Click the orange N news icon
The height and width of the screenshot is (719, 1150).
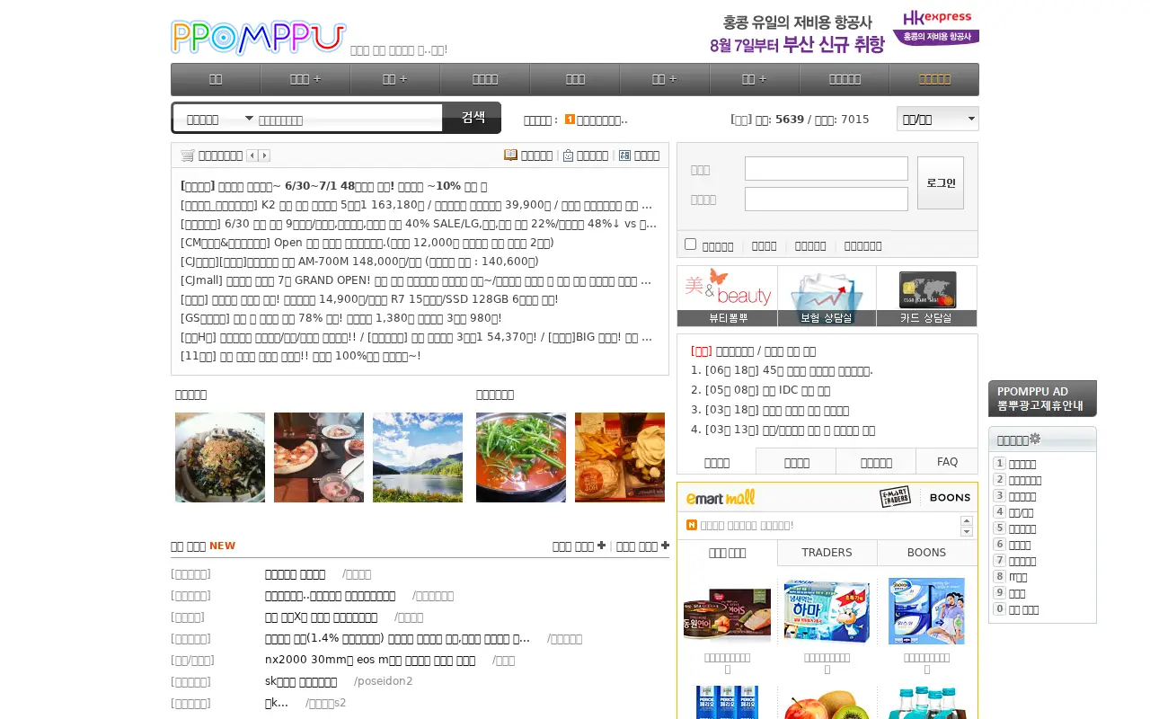click(x=692, y=525)
